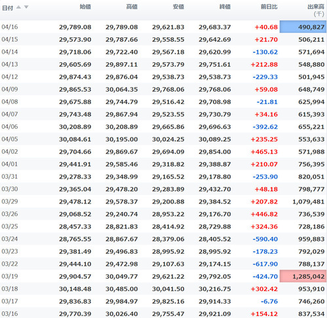327x318 pixels.
Task: Click the 終値 column header
Action: 225,7
